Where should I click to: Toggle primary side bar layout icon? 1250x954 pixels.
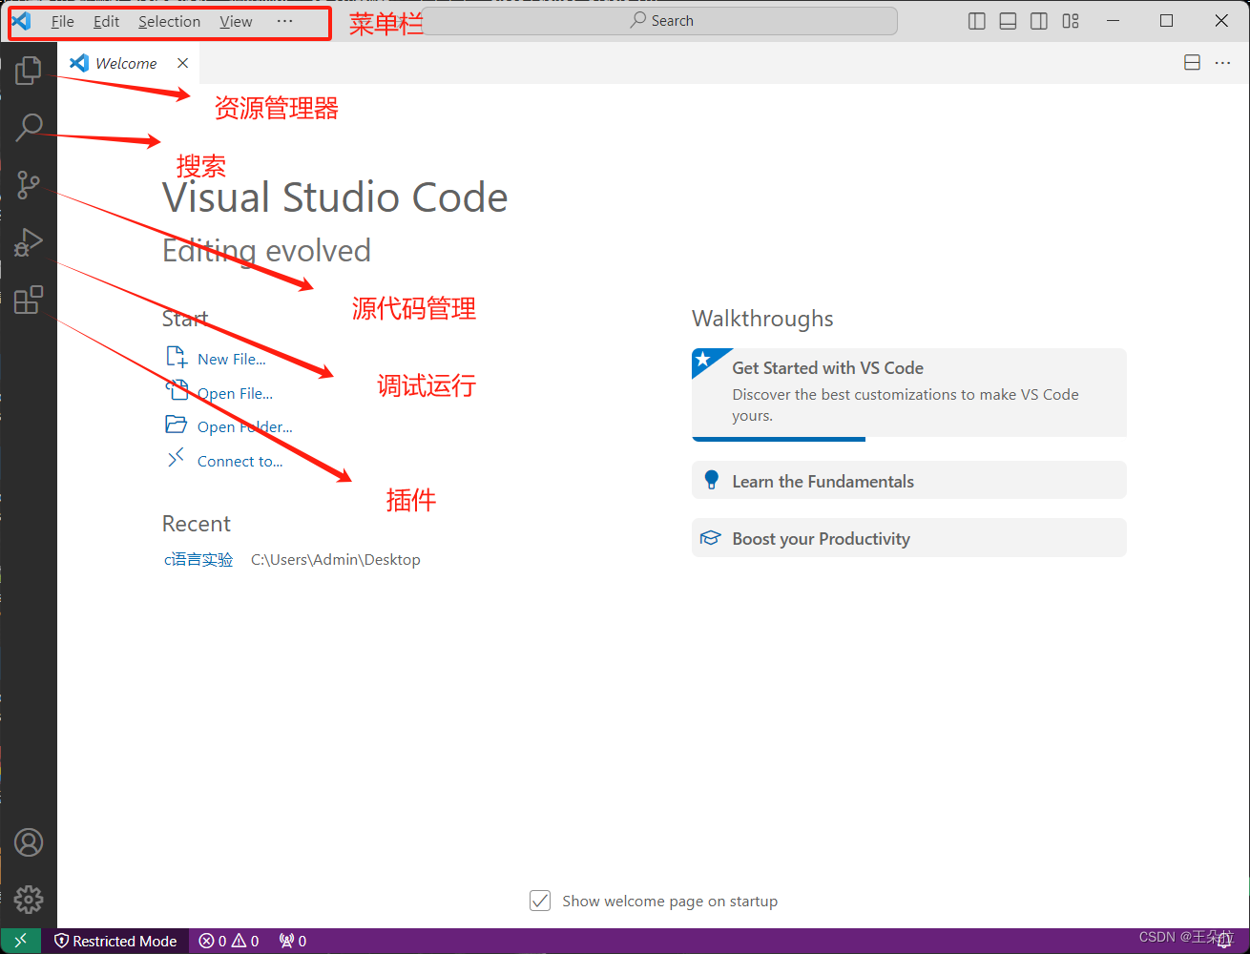pyautogui.click(x=976, y=21)
